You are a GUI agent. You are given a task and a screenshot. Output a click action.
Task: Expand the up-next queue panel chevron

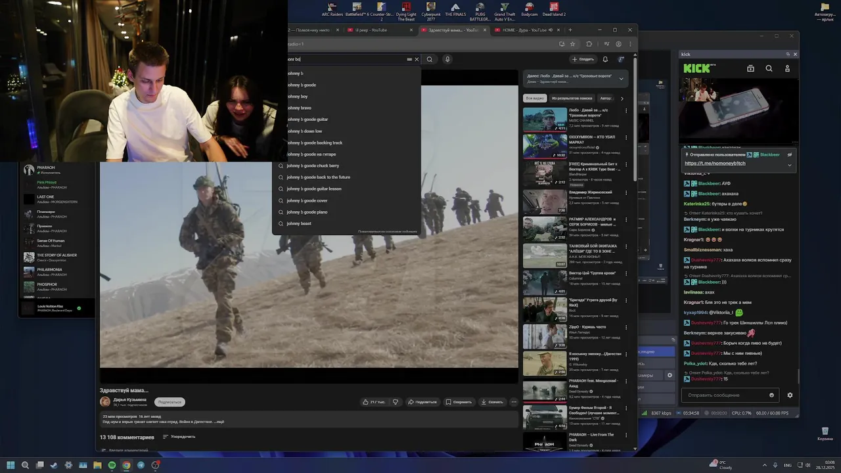click(621, 79)
